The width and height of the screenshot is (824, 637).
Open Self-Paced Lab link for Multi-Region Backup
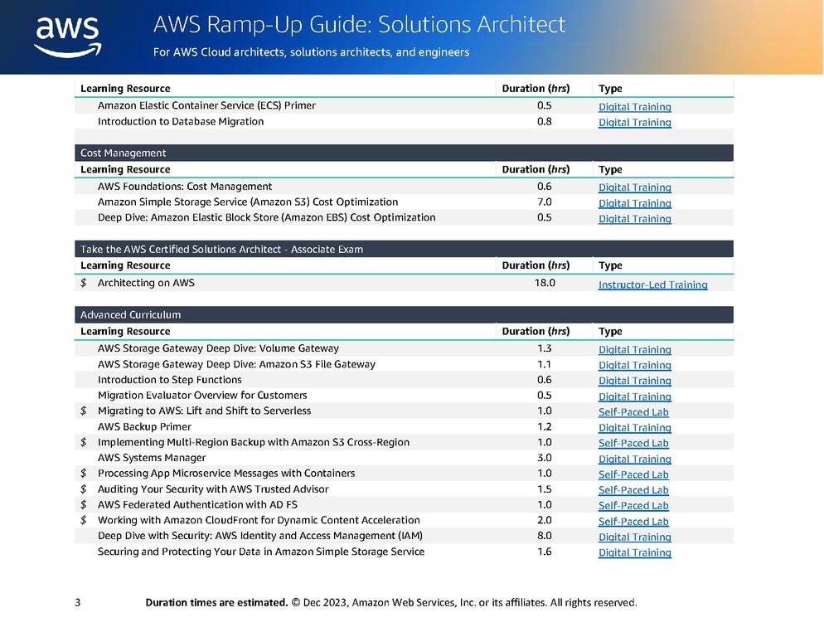(x=633, y=443)
